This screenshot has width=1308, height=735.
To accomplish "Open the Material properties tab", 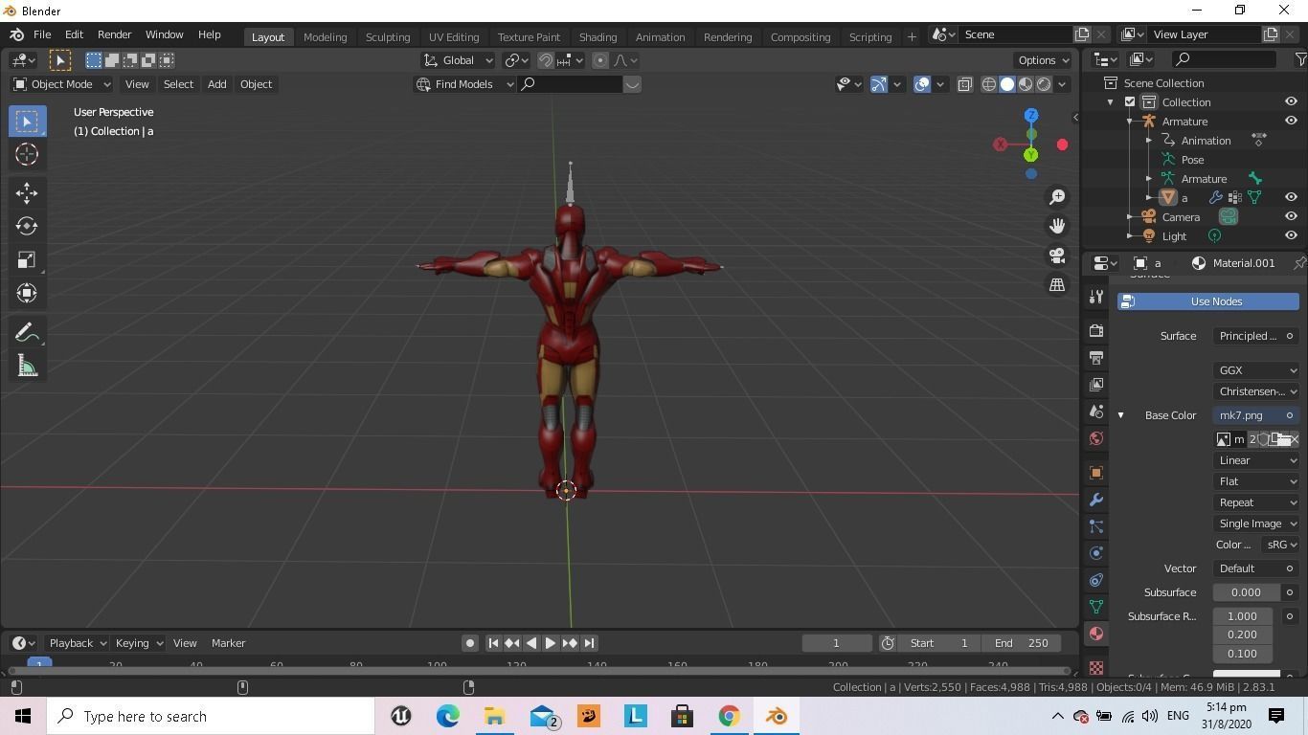I will pos(1096,634).
